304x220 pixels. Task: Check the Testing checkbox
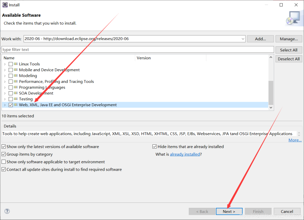(x=11, y=99)
